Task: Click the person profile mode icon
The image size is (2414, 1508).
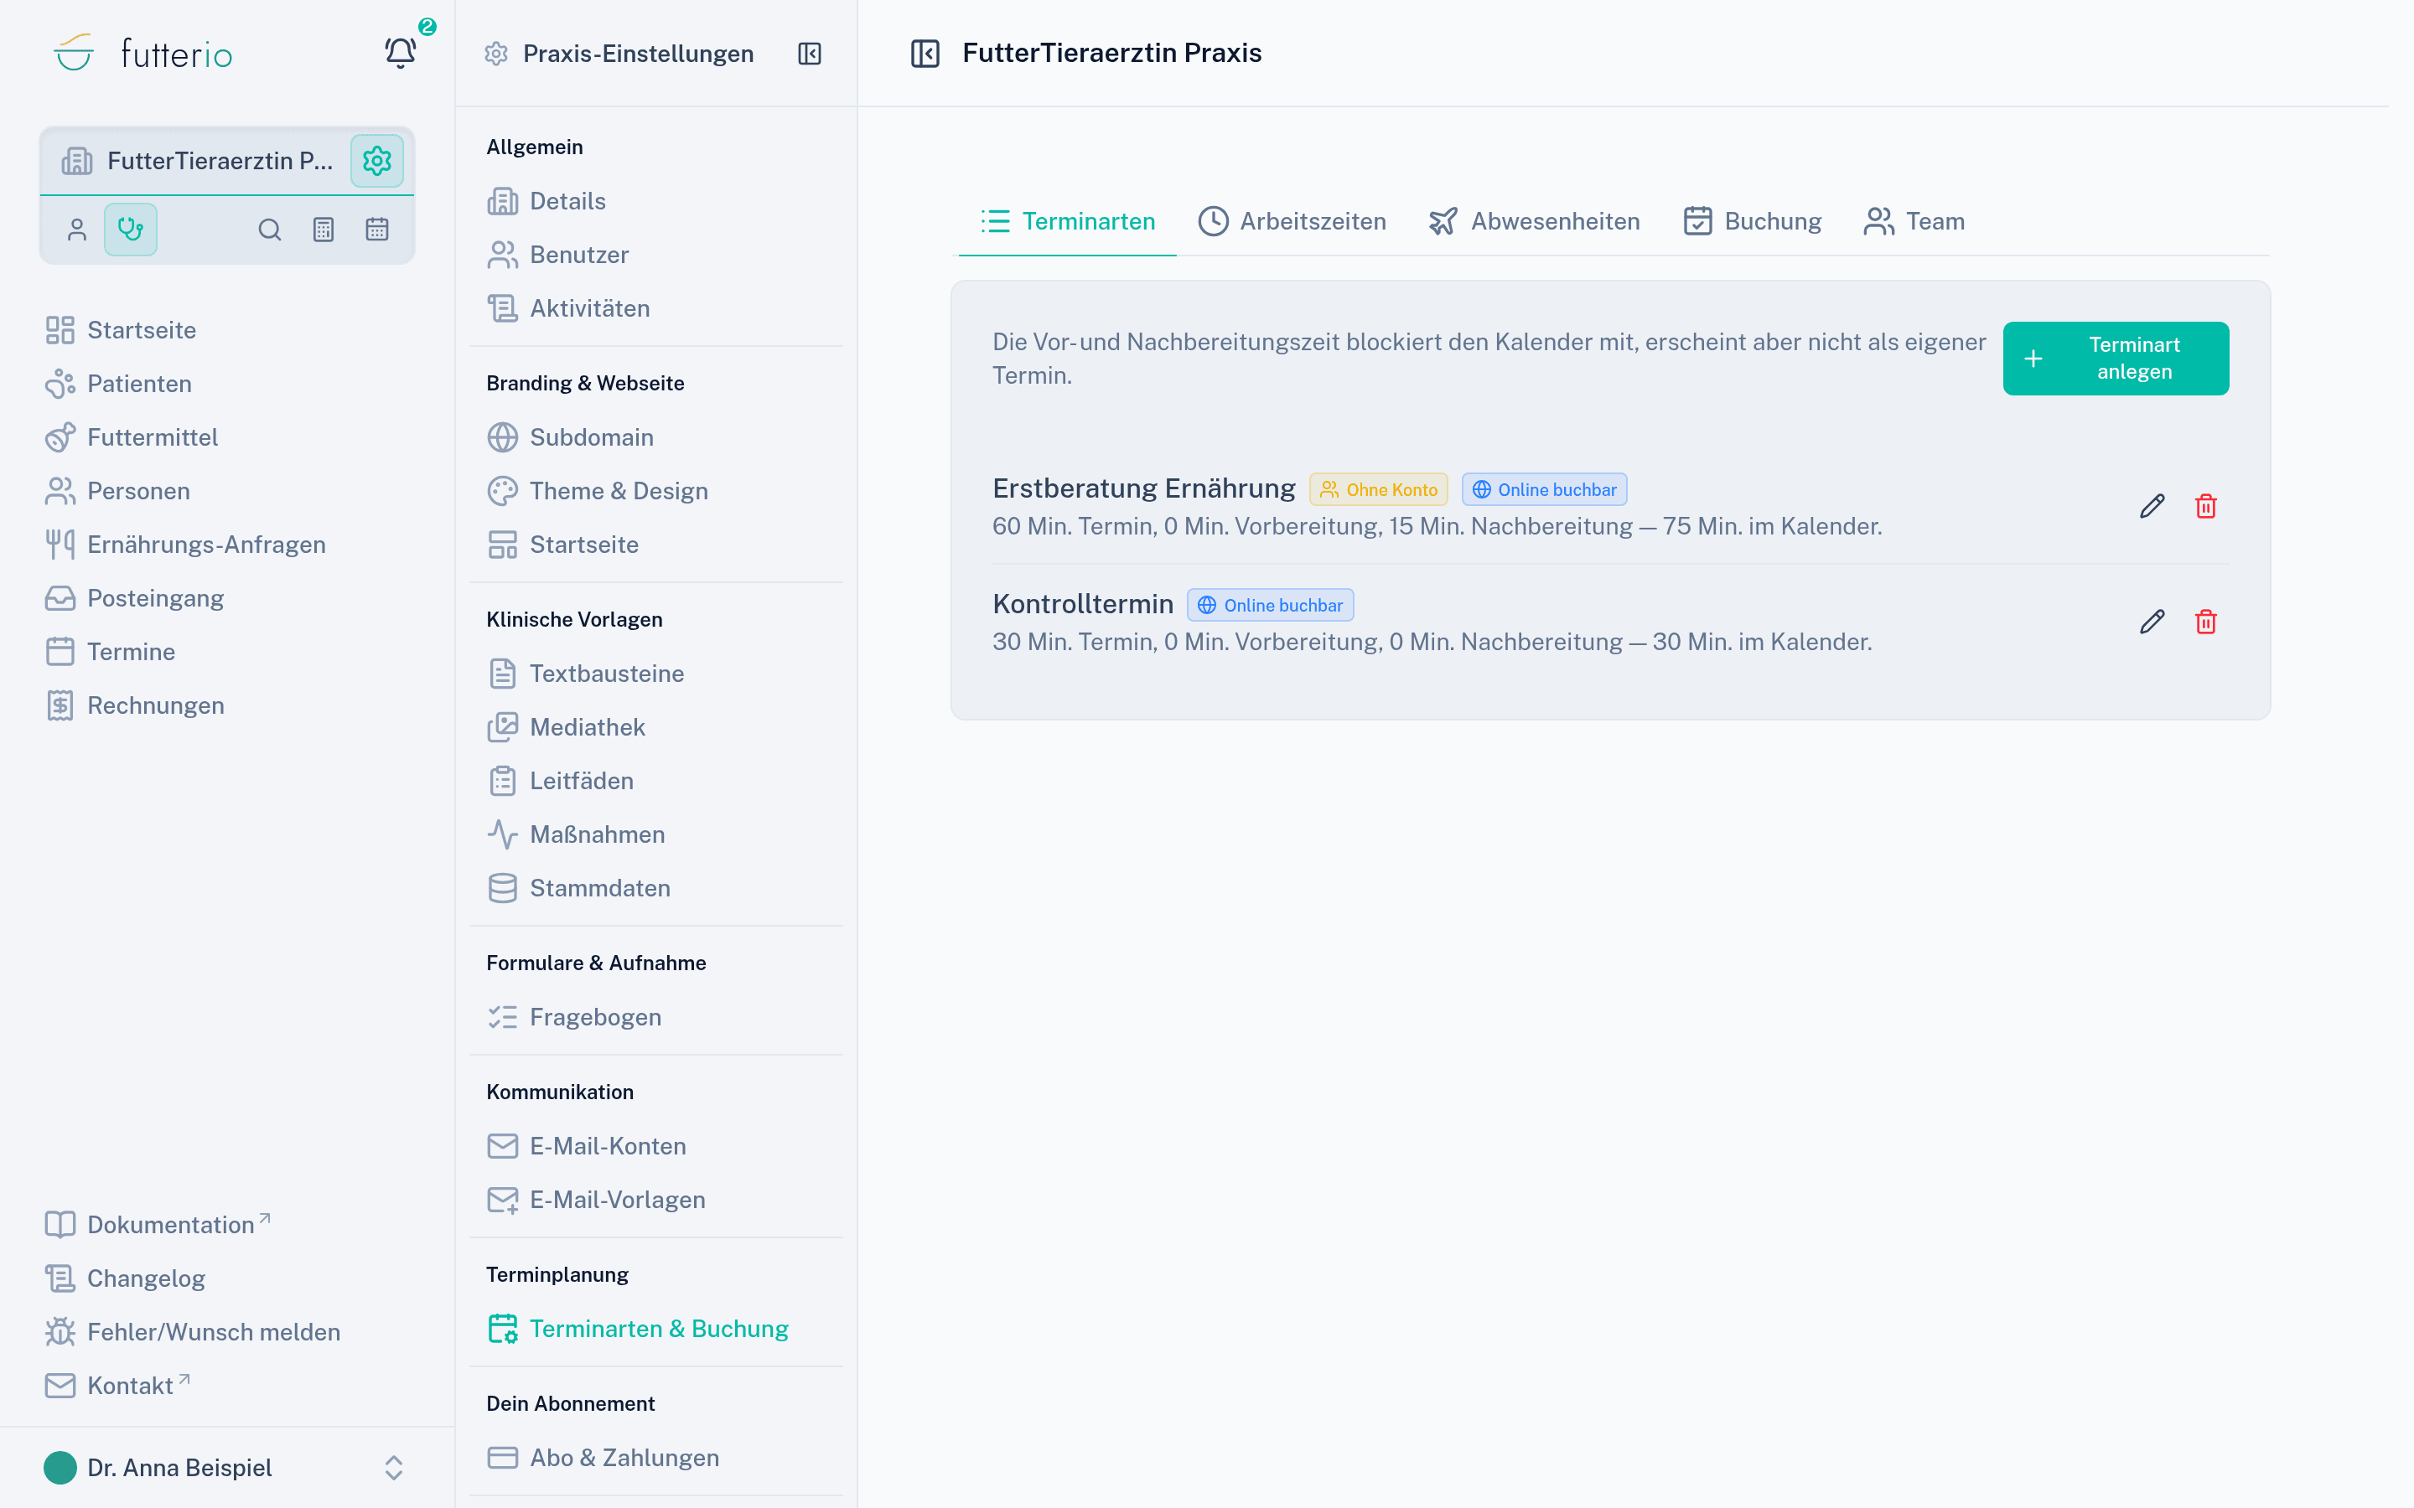Action: [77, 230]
